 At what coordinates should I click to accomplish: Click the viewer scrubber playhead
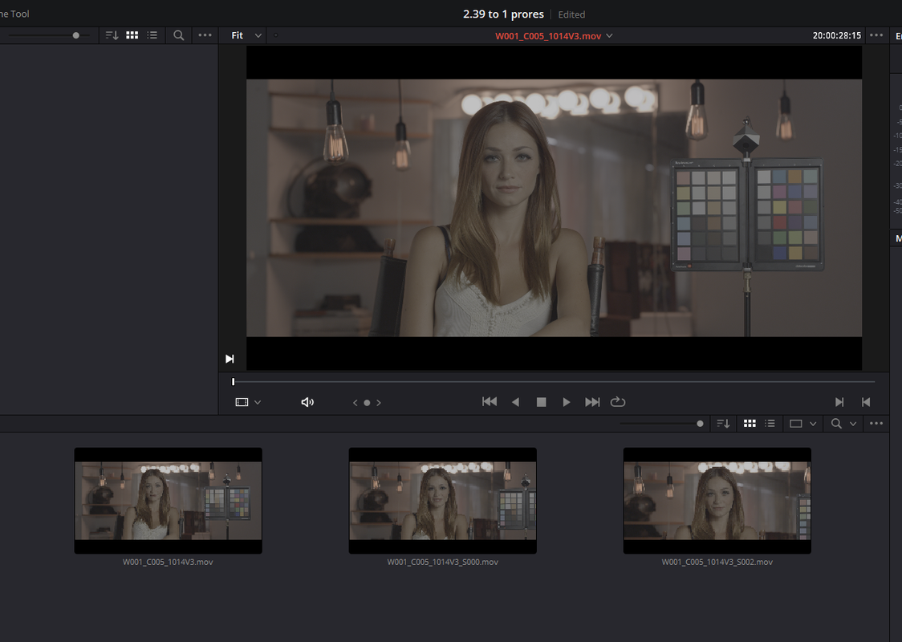(233, 381)
